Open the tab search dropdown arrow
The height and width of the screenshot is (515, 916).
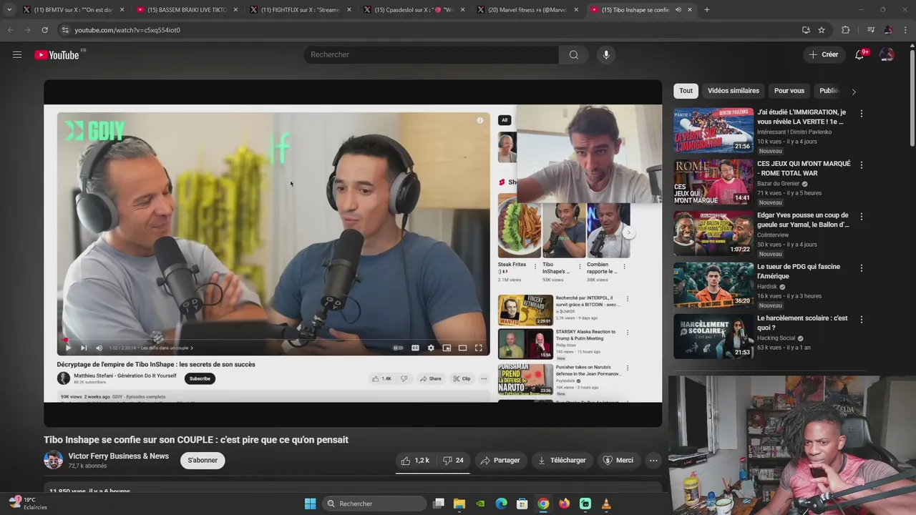(x=9, y=9)
